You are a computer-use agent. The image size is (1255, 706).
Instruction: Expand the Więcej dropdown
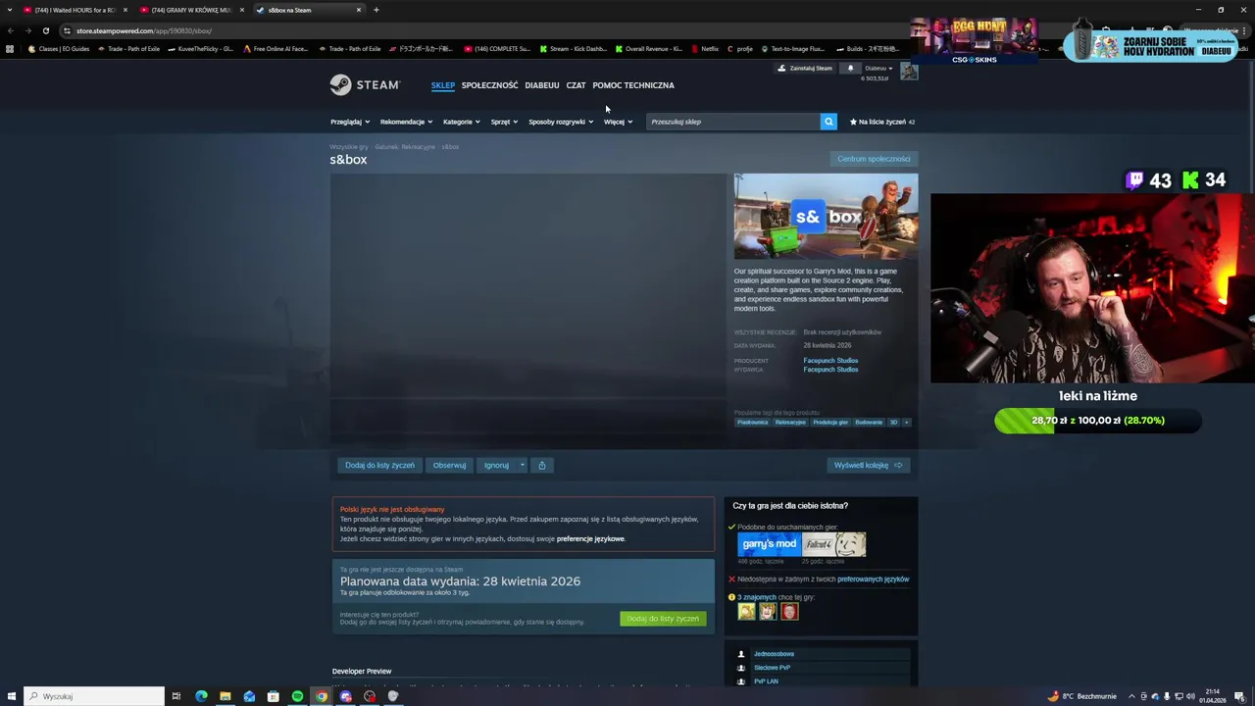pyautogui.click(x=618, y=122)
